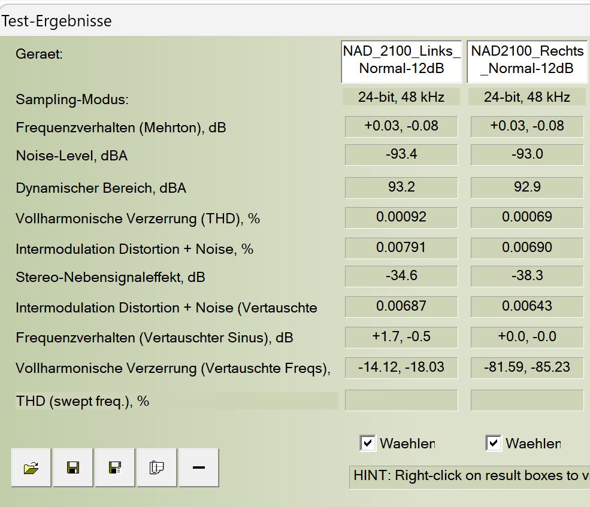Select the right THD result 0.00069
590x507 pixels.
(527, 217)
